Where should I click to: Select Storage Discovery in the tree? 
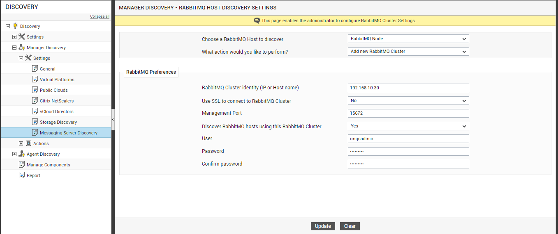(x=58, y=122)
